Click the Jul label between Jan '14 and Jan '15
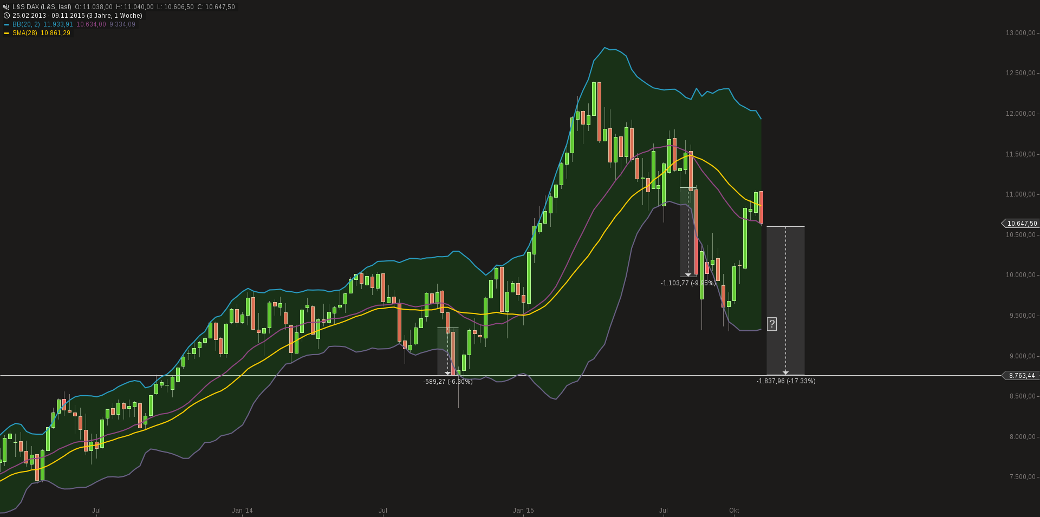 point(383,511)
